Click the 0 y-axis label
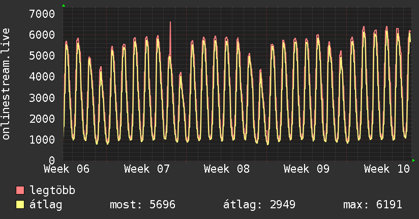 click(x=52, y=160)
